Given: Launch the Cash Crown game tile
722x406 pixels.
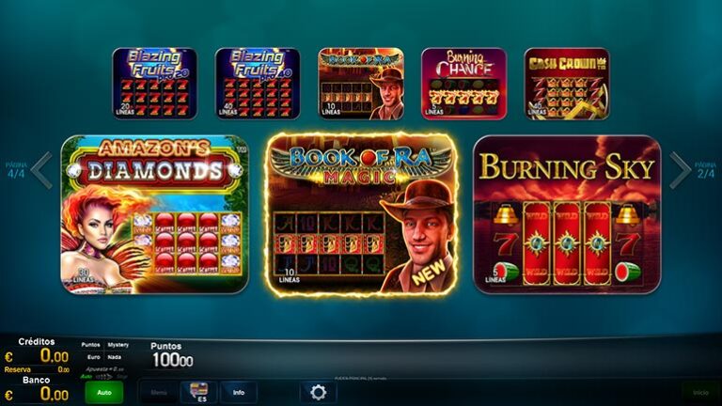Looking at the screenshot, I should (567, 84).
